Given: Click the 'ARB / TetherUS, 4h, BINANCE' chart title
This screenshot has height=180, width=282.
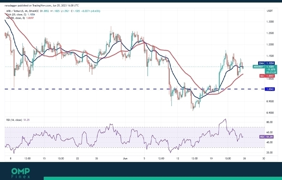Looking at the screenshot, I should click(x=22, y=11).
